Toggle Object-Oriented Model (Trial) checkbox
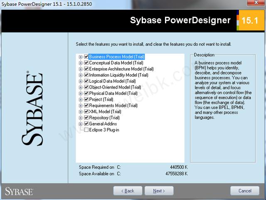 (x=86, y=87)
